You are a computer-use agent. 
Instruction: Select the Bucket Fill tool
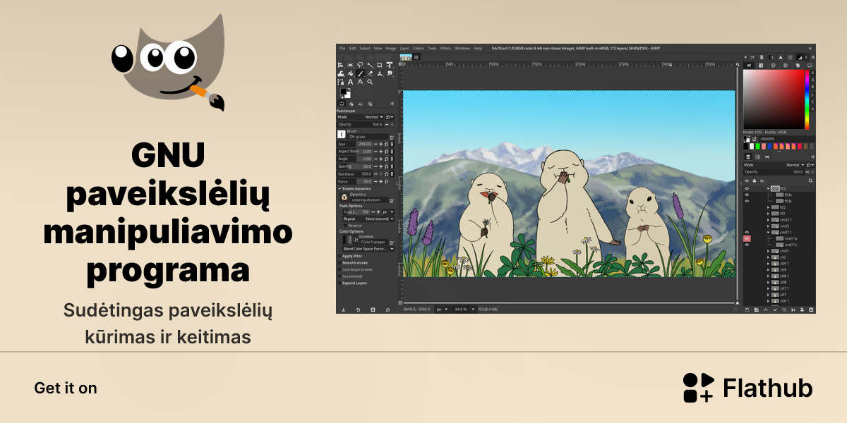point(350,73)
